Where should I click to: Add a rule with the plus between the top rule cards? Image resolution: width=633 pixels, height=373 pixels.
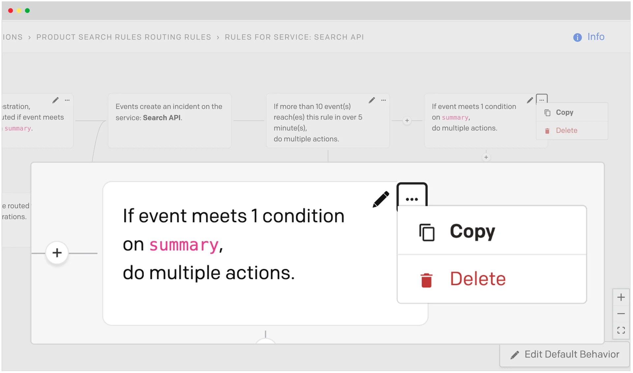[407, 120]
